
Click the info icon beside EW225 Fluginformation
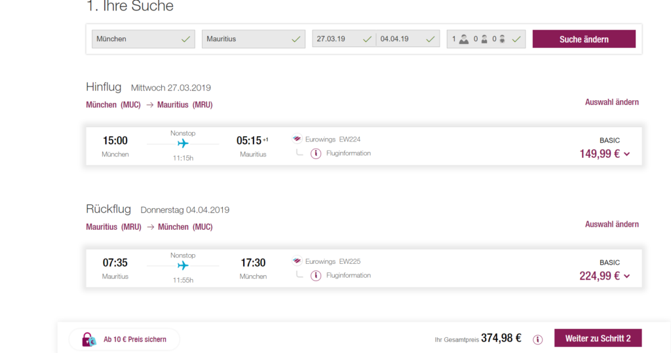coord(316,276)
